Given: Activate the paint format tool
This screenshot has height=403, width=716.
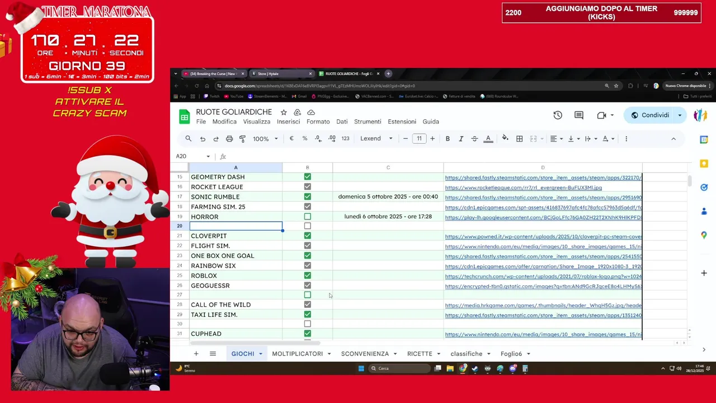Looking at the screenshot, I should tap(242, 139).
